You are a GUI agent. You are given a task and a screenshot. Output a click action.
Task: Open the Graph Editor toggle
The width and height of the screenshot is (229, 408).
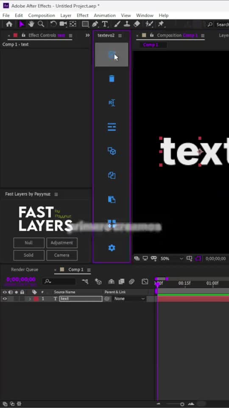(x=145, y=281)
